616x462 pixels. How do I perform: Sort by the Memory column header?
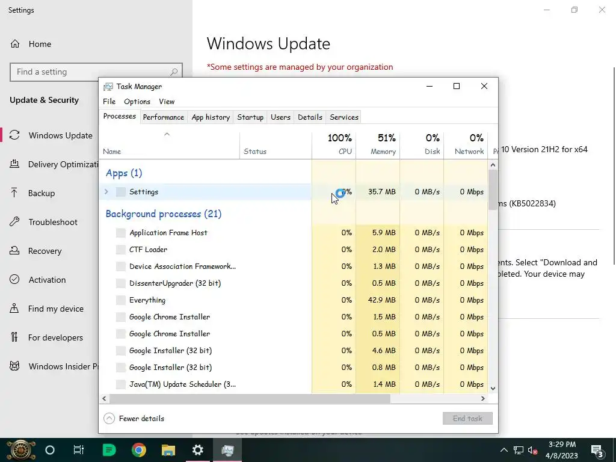[378, 144]
